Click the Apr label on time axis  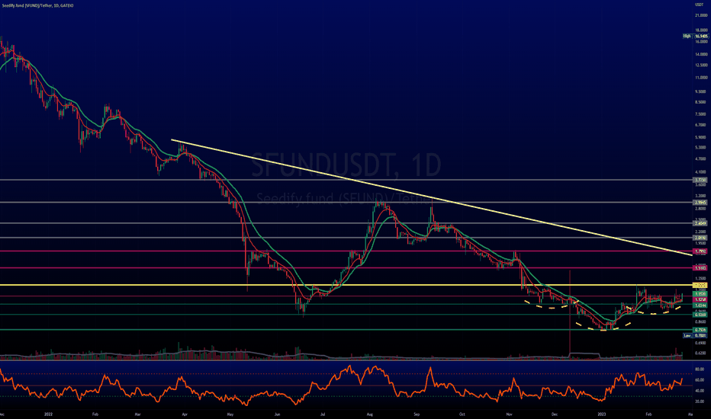tap(185, 414)
